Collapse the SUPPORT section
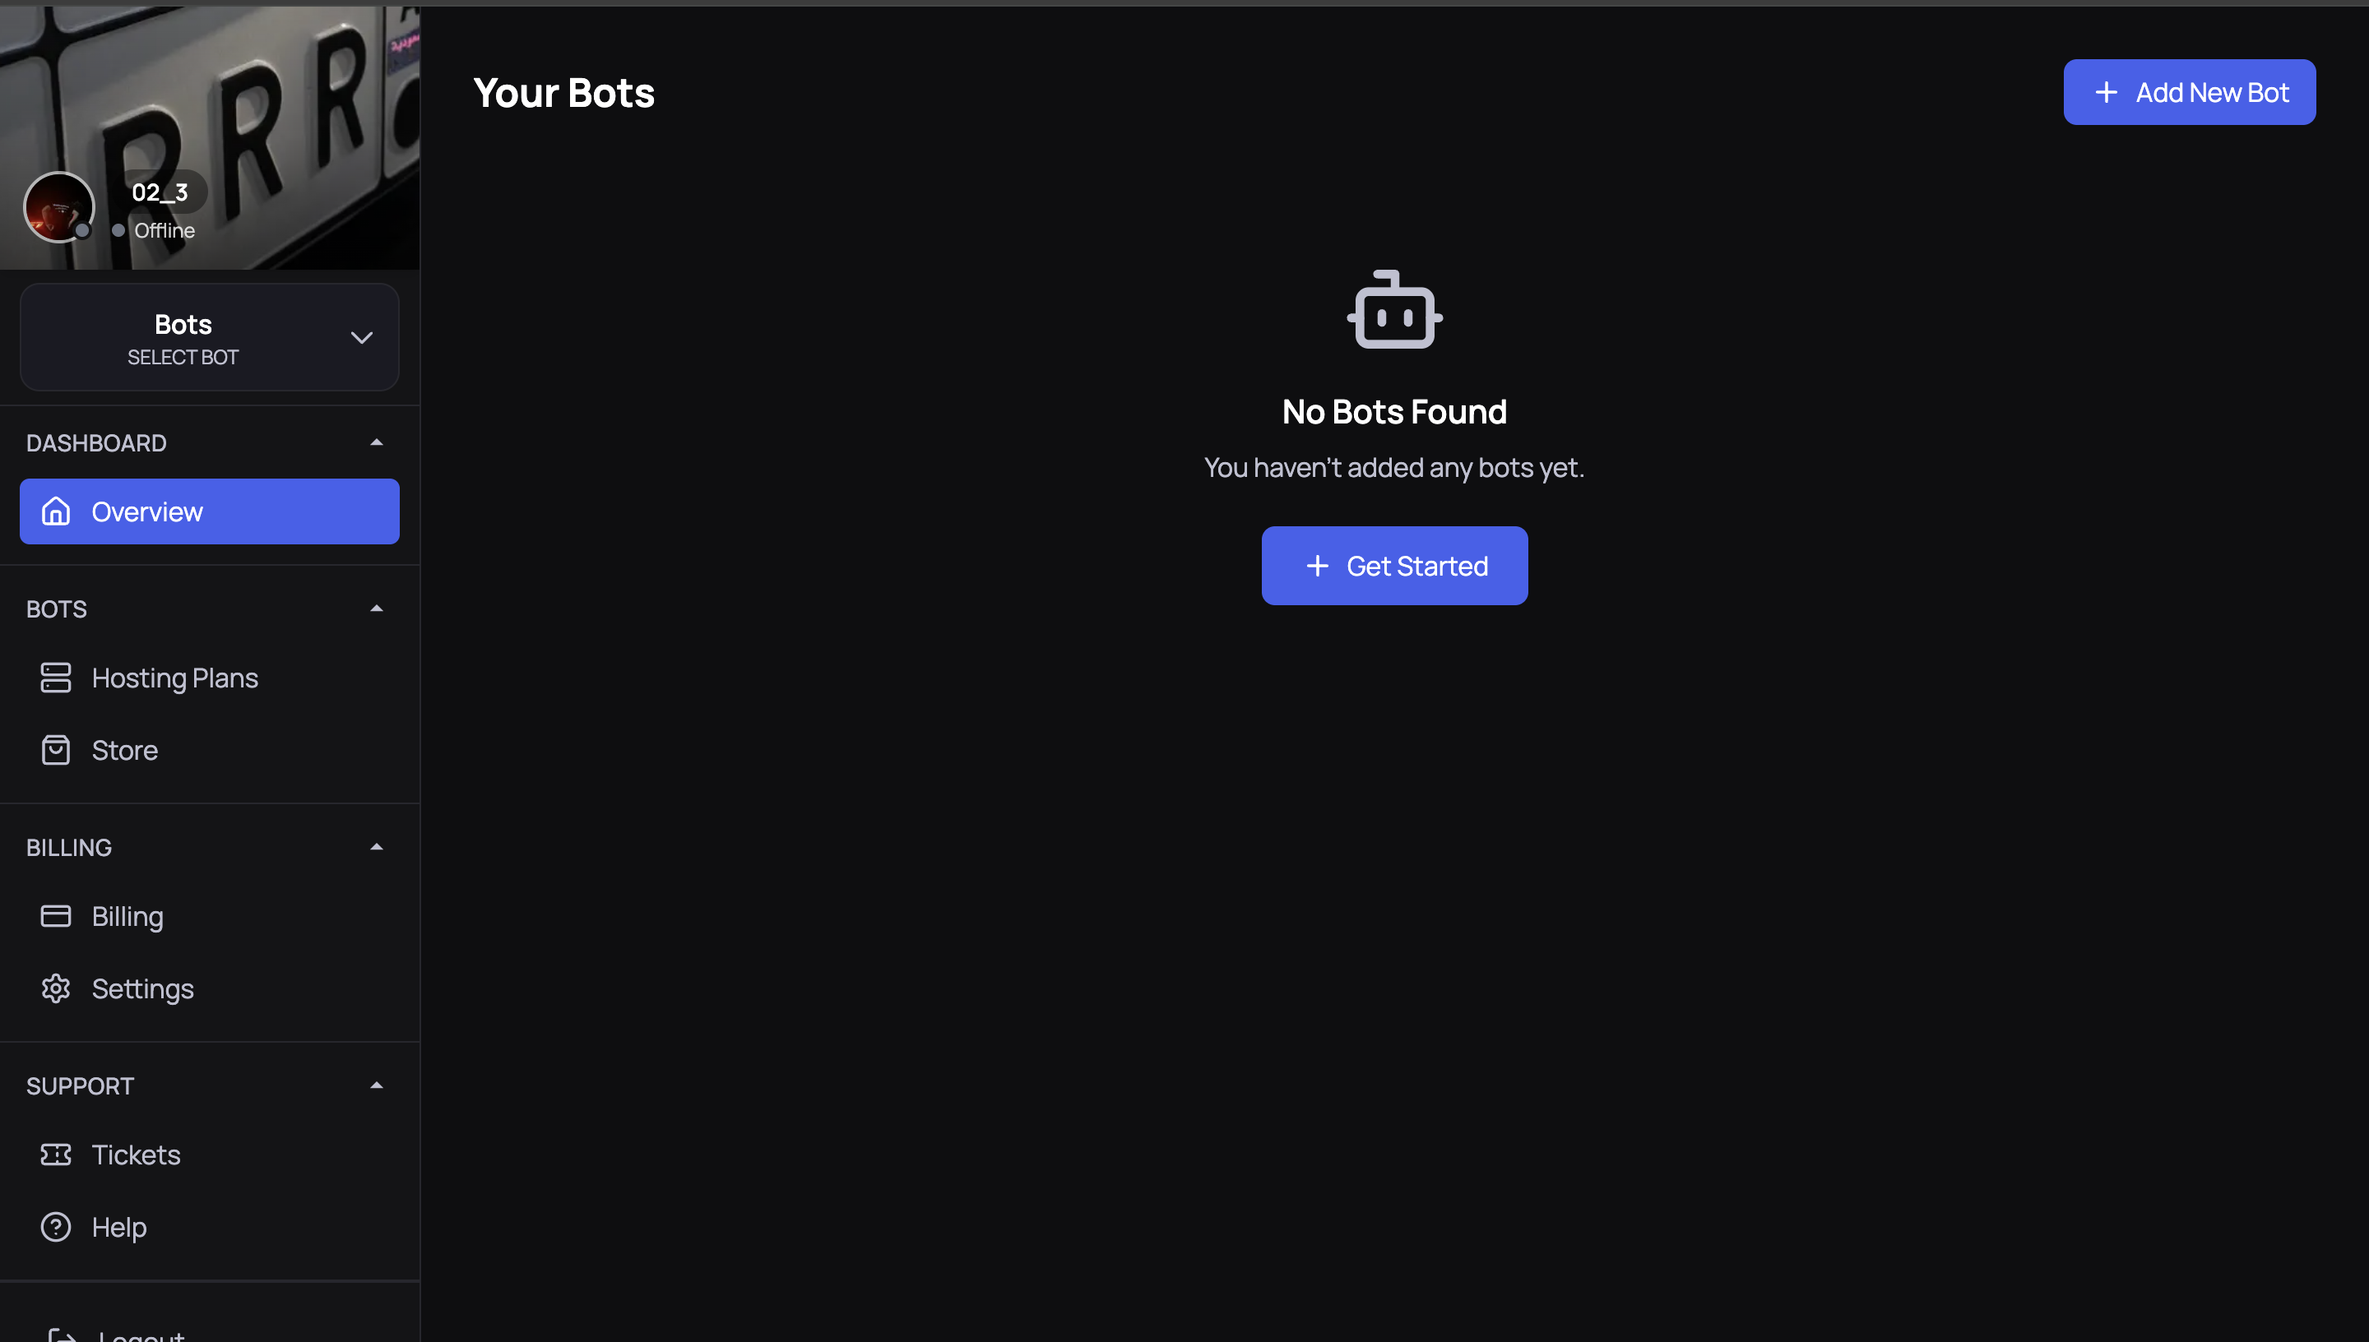This screenshot has width=2369, height=1342. point(376,1085)
